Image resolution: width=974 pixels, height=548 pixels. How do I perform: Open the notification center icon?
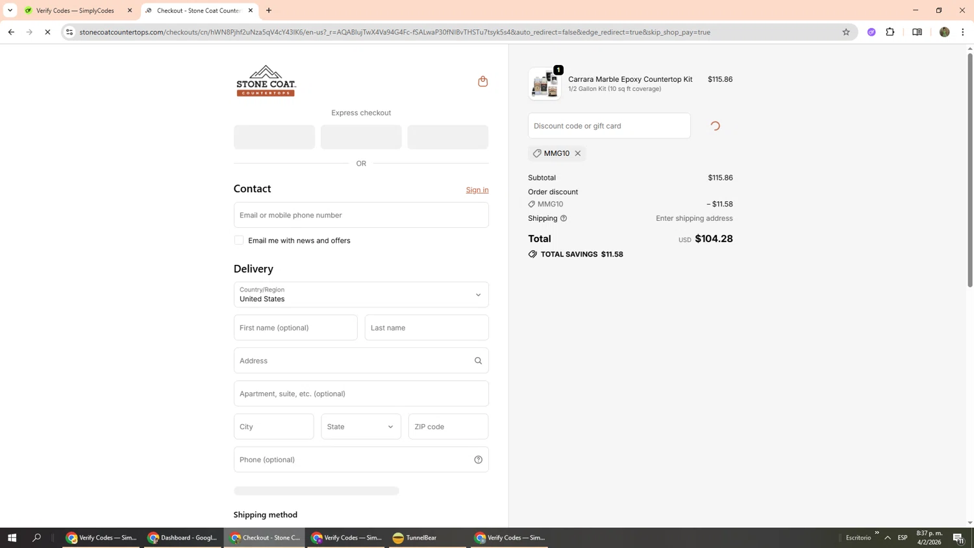point(958,538)
